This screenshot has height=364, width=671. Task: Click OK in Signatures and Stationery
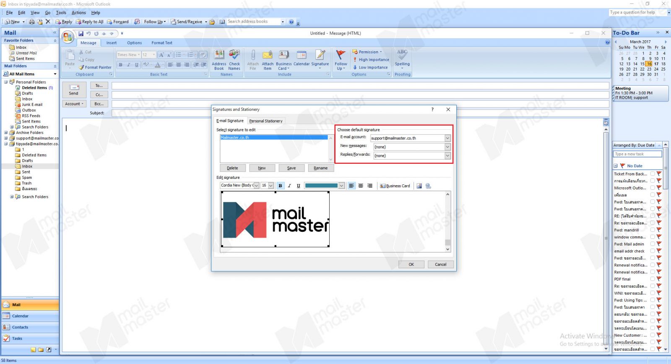click(411, 264)
